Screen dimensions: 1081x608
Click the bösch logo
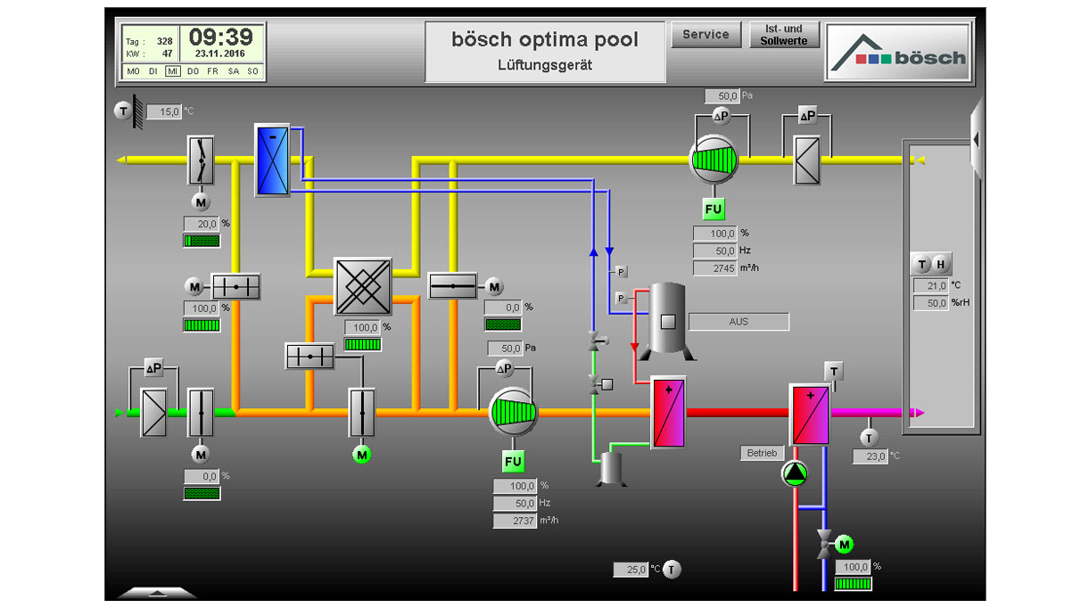pyautogui.click(x=897, y=53)
